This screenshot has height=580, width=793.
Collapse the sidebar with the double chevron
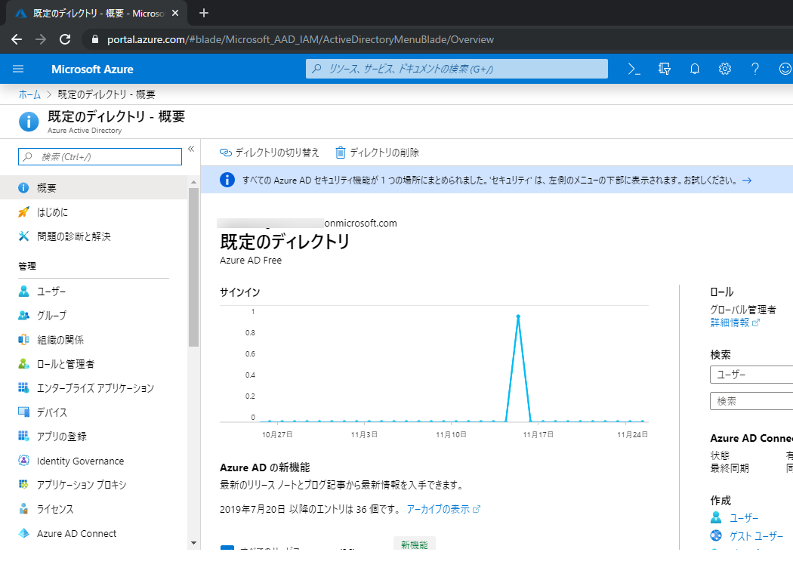click(x=191, y=149)
